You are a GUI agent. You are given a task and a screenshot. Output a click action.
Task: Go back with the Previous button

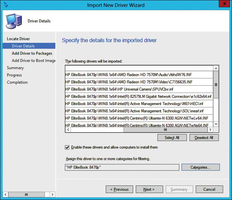click(x=119, y=189)
